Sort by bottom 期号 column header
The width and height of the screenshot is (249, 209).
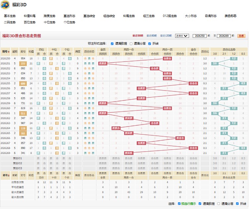[6, 175]
